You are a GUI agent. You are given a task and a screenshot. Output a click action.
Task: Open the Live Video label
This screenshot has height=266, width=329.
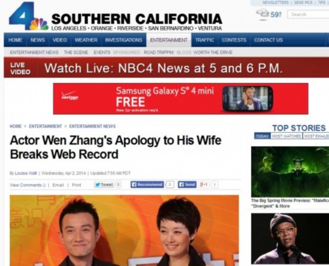coord(20,69)
